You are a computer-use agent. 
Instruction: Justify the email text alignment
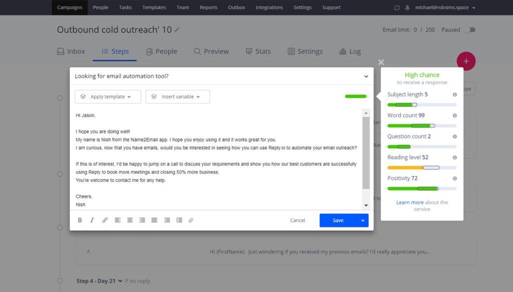(154, 220)
